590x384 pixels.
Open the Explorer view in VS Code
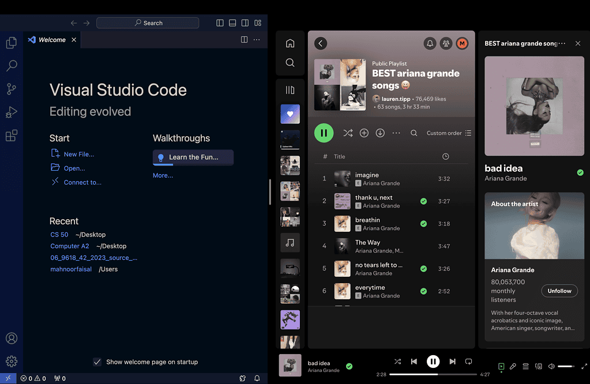[x=11, y=43]
